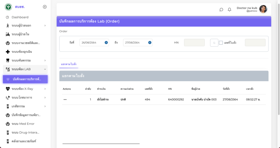Open ระบบ Med Error in the sidebar
The image size is (280, 148).
point(23,124)
